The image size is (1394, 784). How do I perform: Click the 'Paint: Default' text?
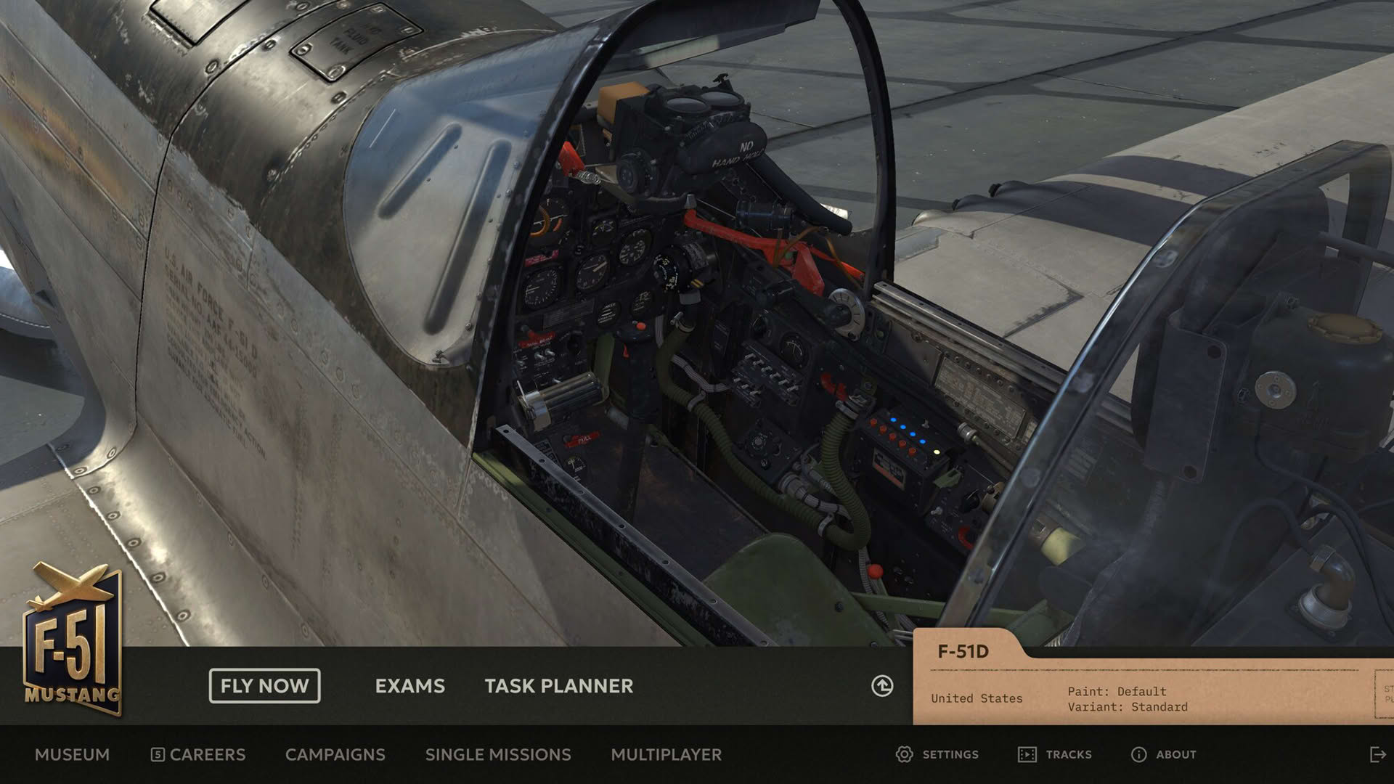pyautogui.click(x=1117, y=691)
